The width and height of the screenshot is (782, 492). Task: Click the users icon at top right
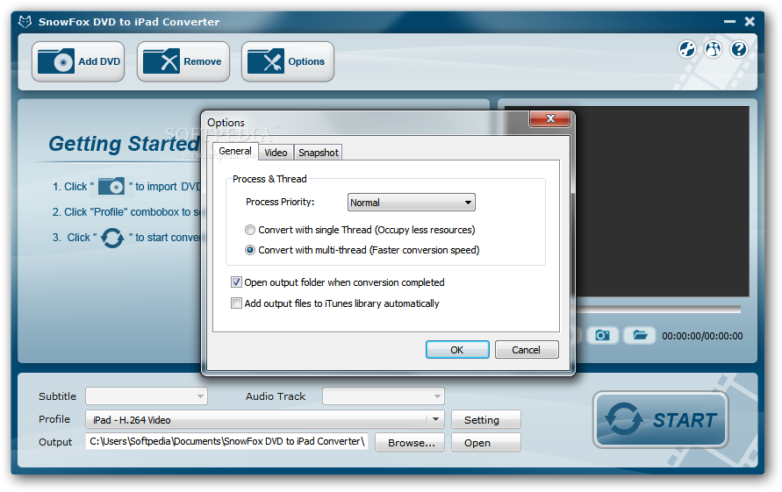[713, 49]
